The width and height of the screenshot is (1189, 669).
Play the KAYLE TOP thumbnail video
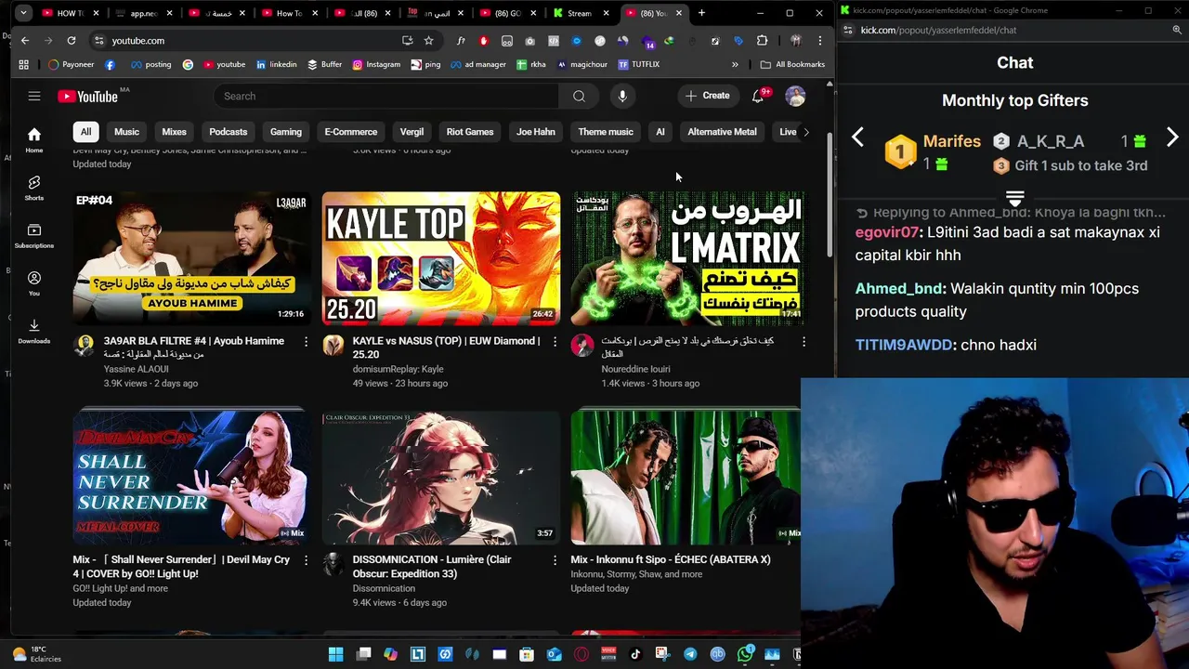coord(441,258)
